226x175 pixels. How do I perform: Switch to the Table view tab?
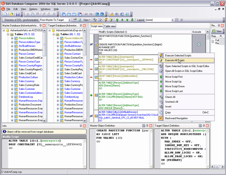click(x=110, y=26)
